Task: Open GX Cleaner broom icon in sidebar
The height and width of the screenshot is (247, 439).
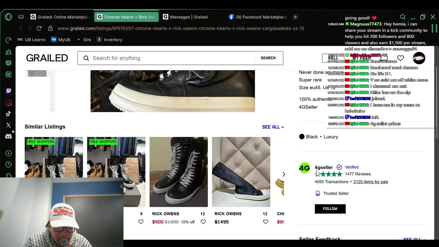Action: [x=9, y=52]
